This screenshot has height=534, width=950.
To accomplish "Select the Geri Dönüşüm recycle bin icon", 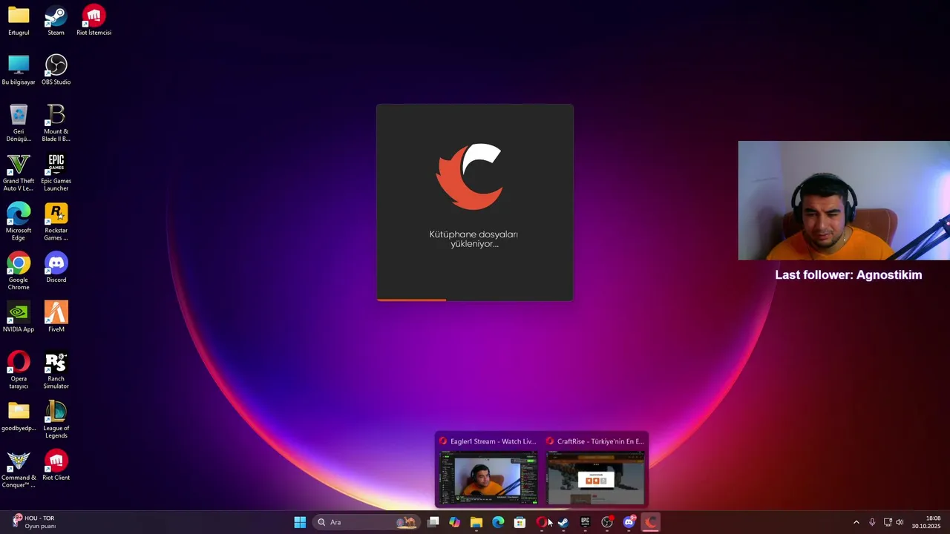I will point(19,123).
